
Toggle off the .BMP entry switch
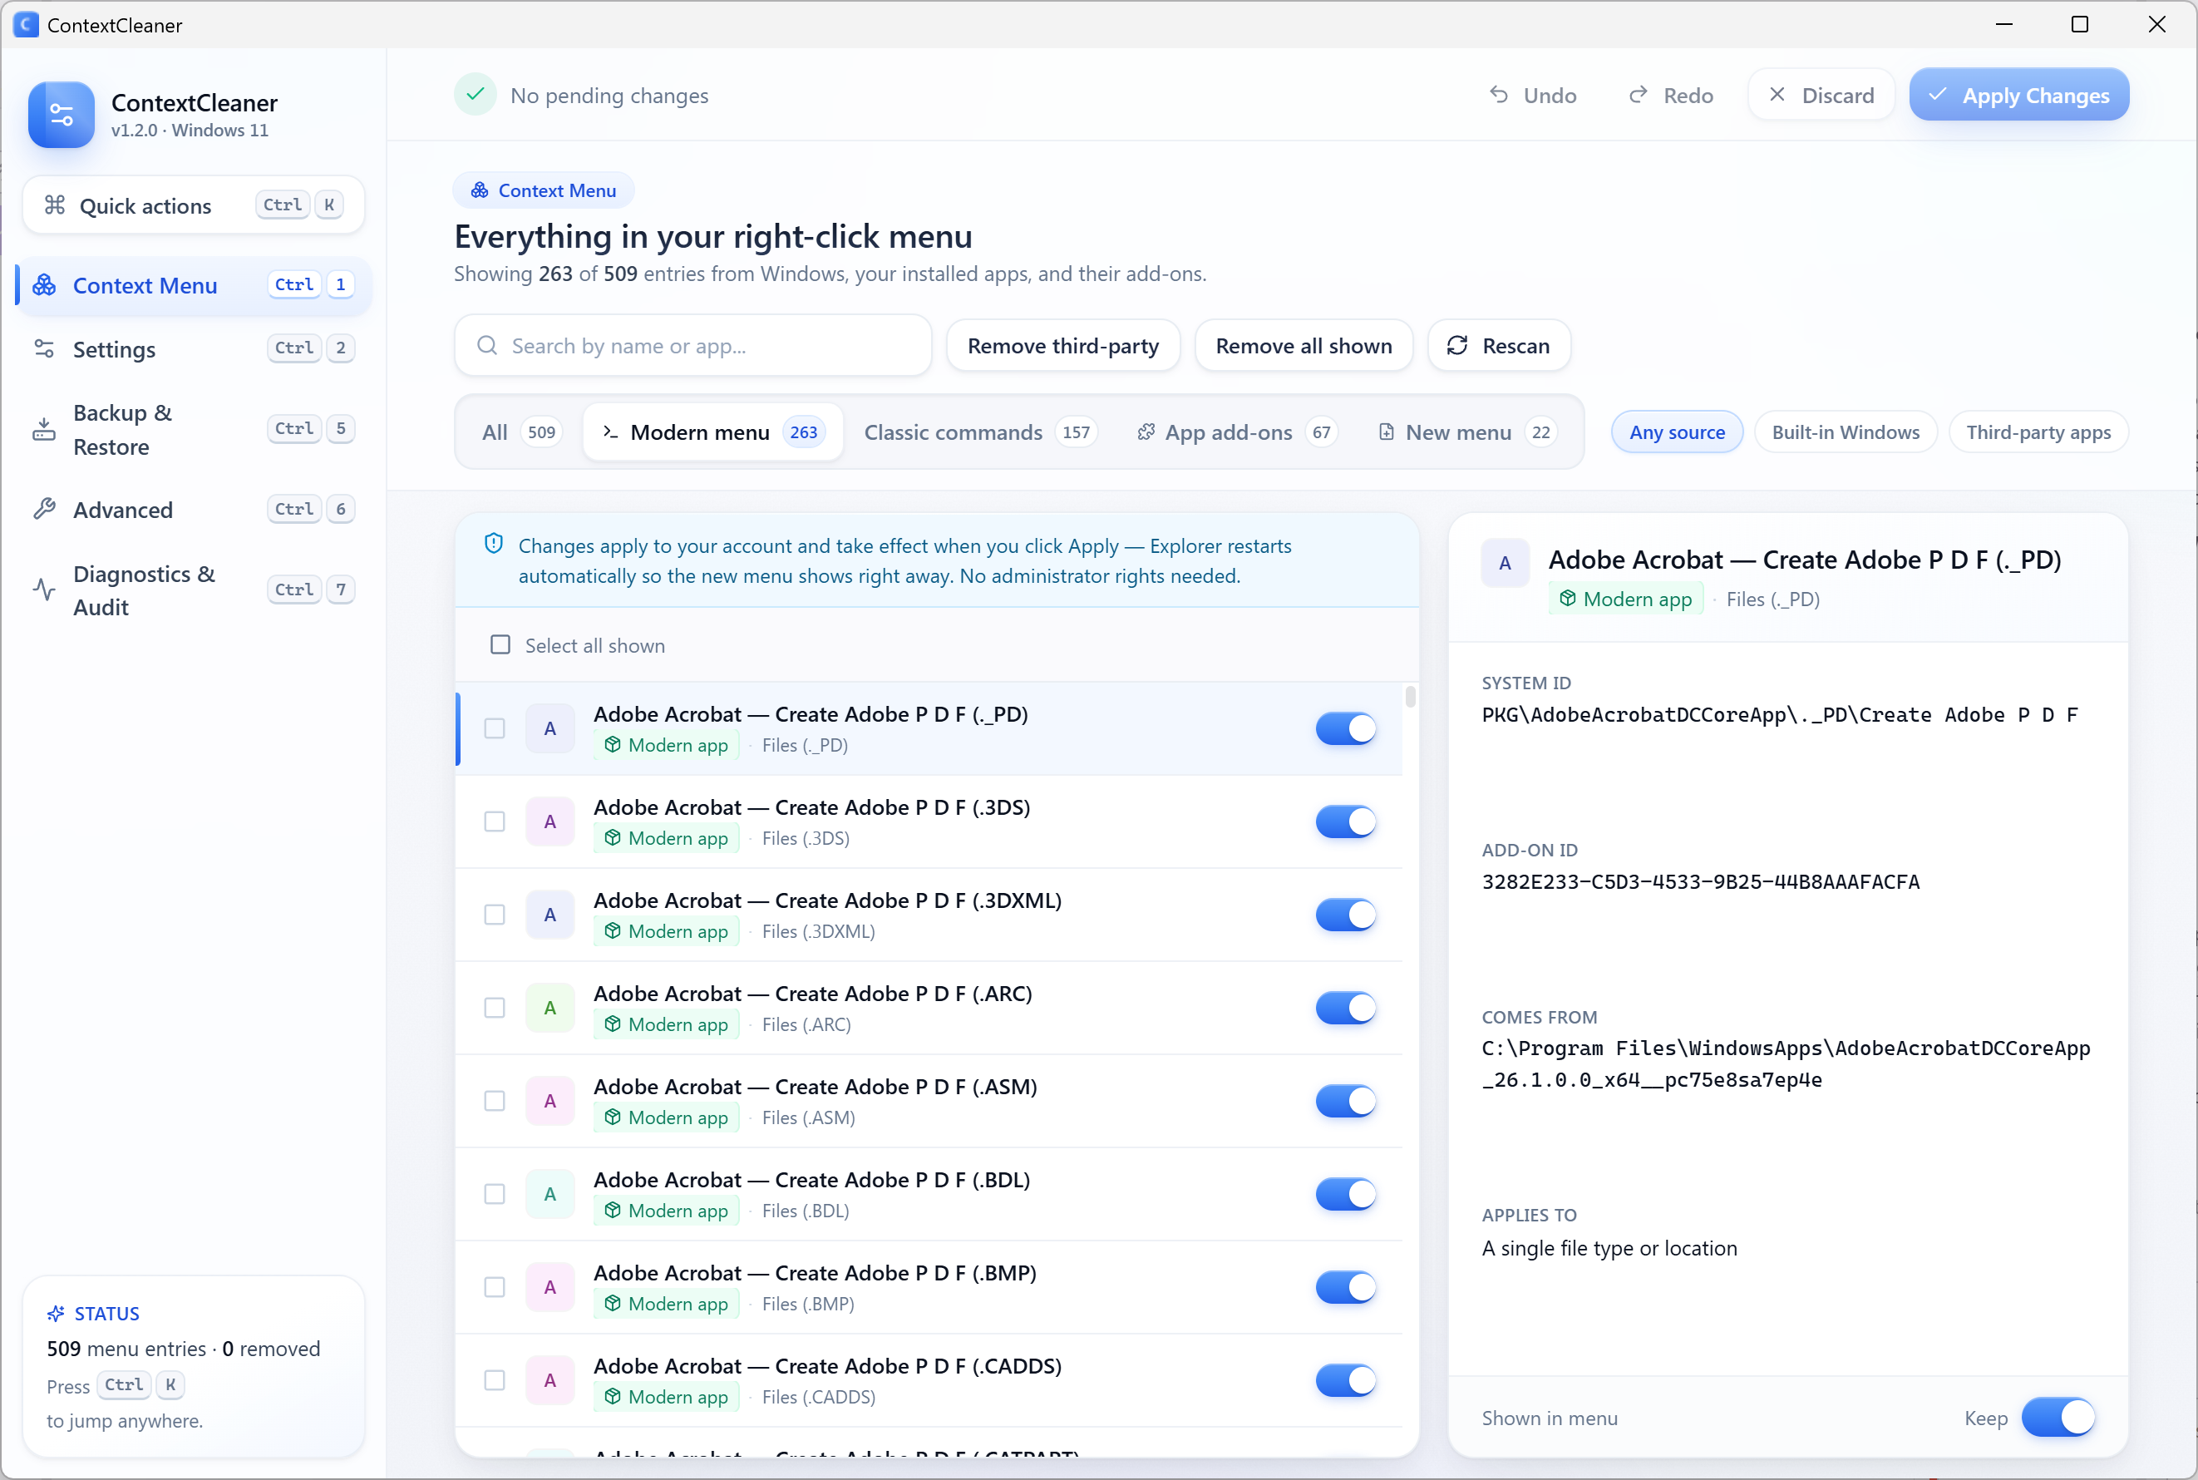point(1346,1287)
